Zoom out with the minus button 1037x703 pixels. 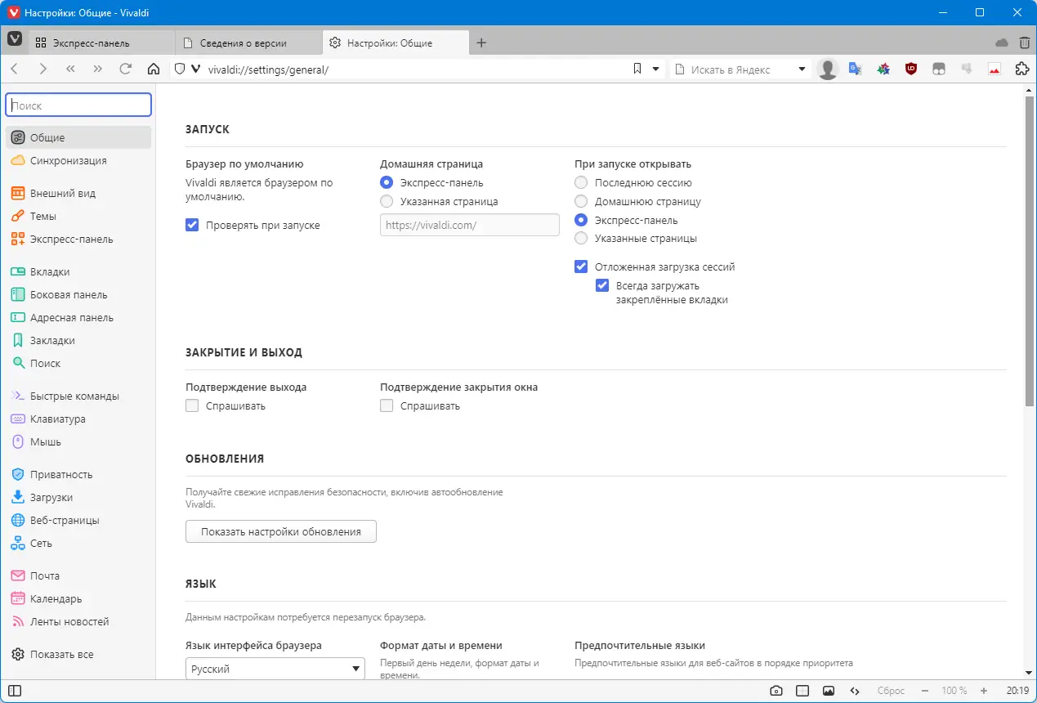(925, 691)
